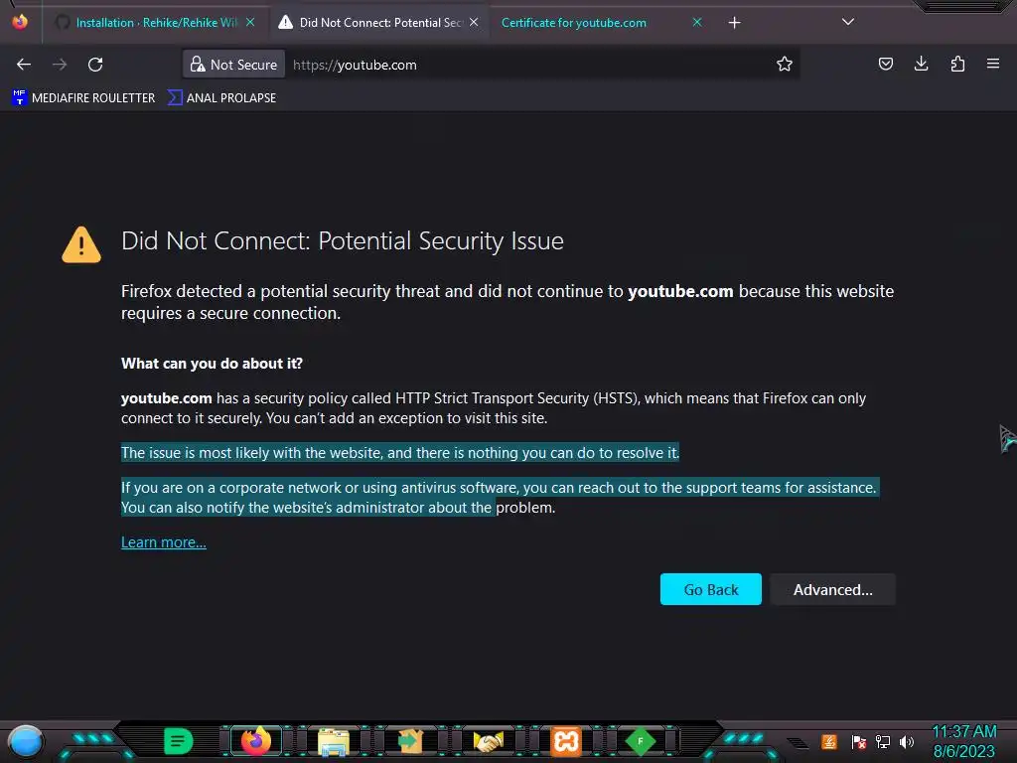Open File Explorer from the taskbar

click(x=334, y=742)
